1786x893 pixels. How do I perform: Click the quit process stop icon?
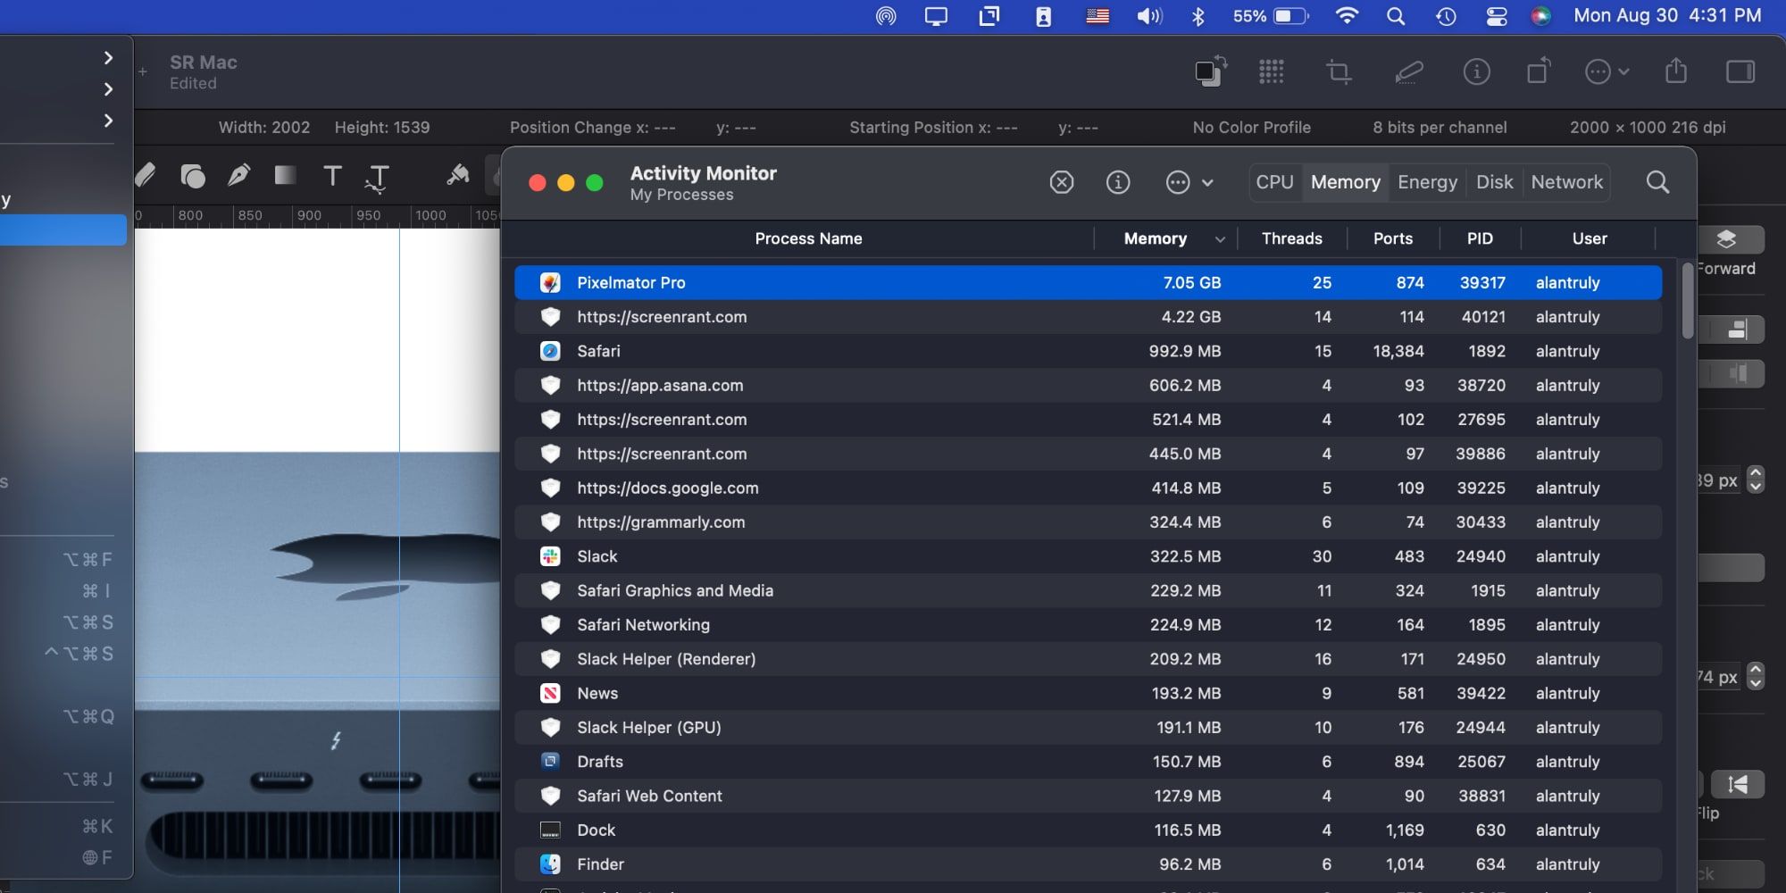tap(1061, 182)
